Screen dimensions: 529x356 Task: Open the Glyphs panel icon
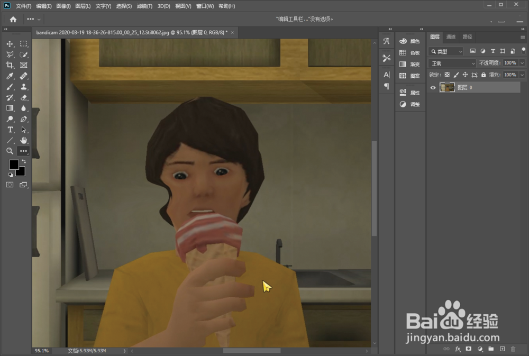pyautogui.click(x=386, y=41)
